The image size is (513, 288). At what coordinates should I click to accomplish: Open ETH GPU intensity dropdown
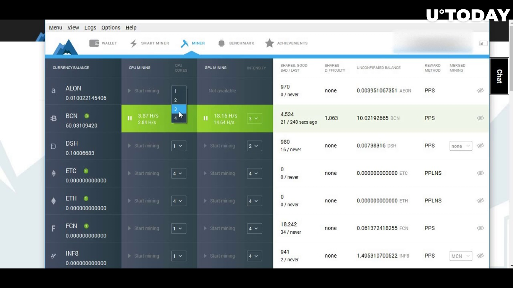tap(254, 201)
